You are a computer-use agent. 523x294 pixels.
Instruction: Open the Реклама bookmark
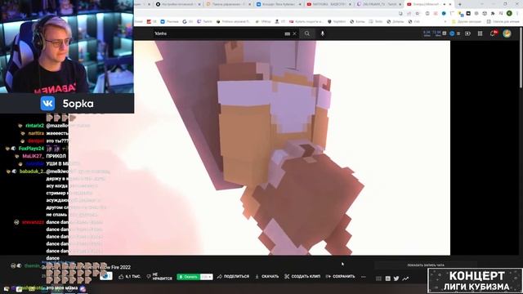point(169,22)
